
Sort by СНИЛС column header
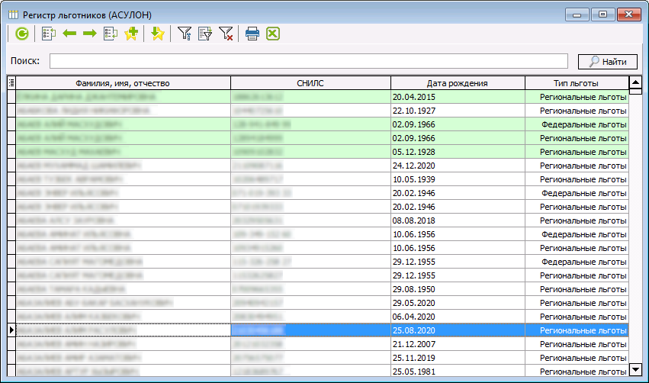310,83
